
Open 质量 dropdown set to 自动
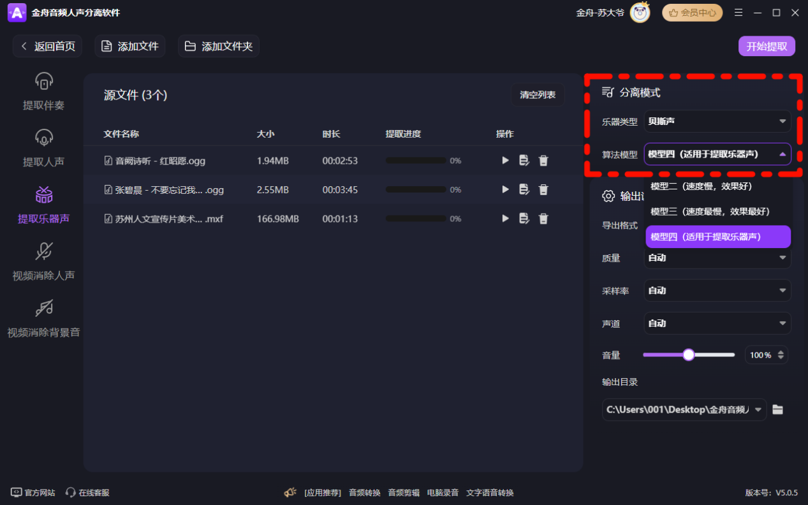717,258
